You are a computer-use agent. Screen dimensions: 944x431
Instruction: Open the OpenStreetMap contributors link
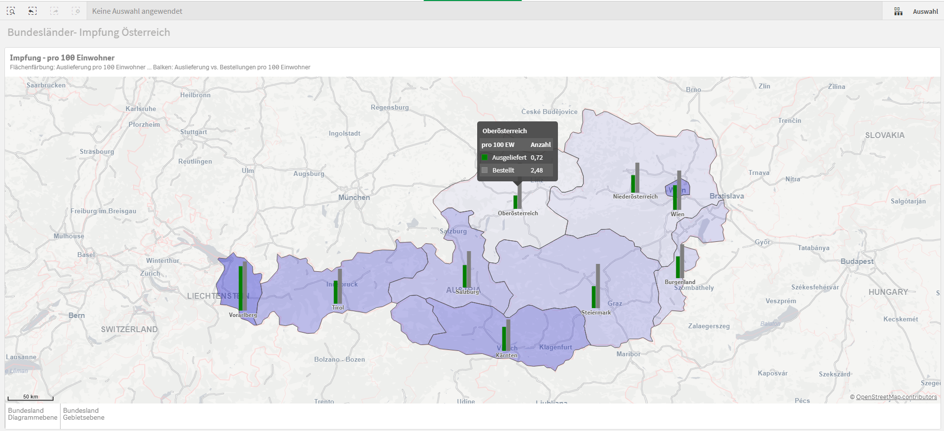pos(896,397)
